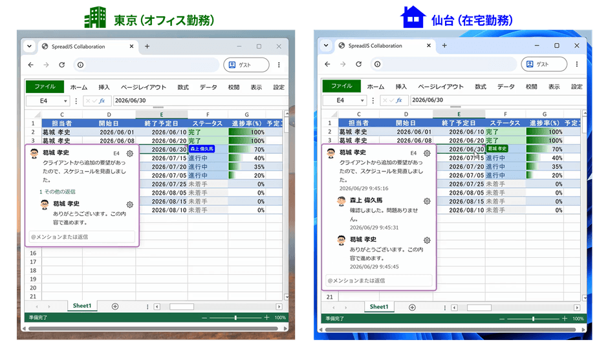Reload the page in Tokyo browser window
608x342 pixels.
[x=61, y=65]
